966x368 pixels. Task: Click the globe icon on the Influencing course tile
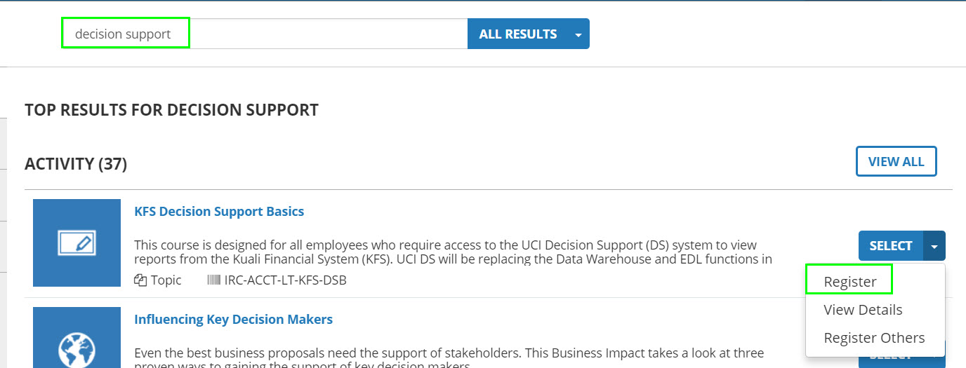point(77,347)
